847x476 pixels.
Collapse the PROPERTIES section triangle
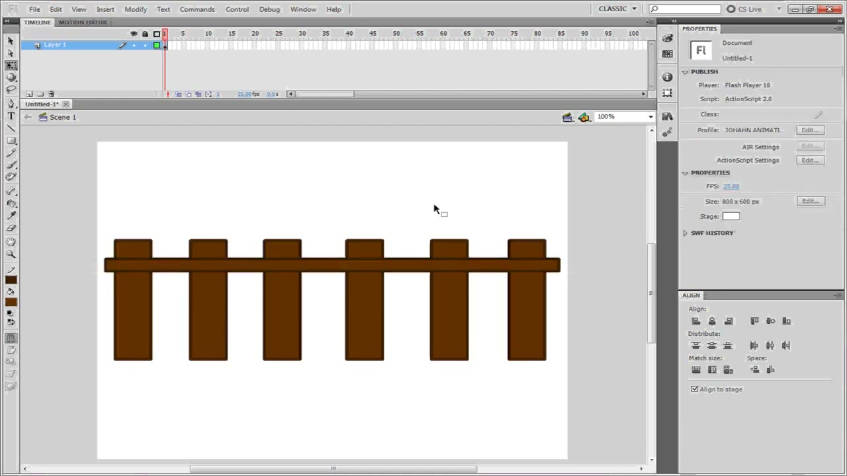[686, 173]
